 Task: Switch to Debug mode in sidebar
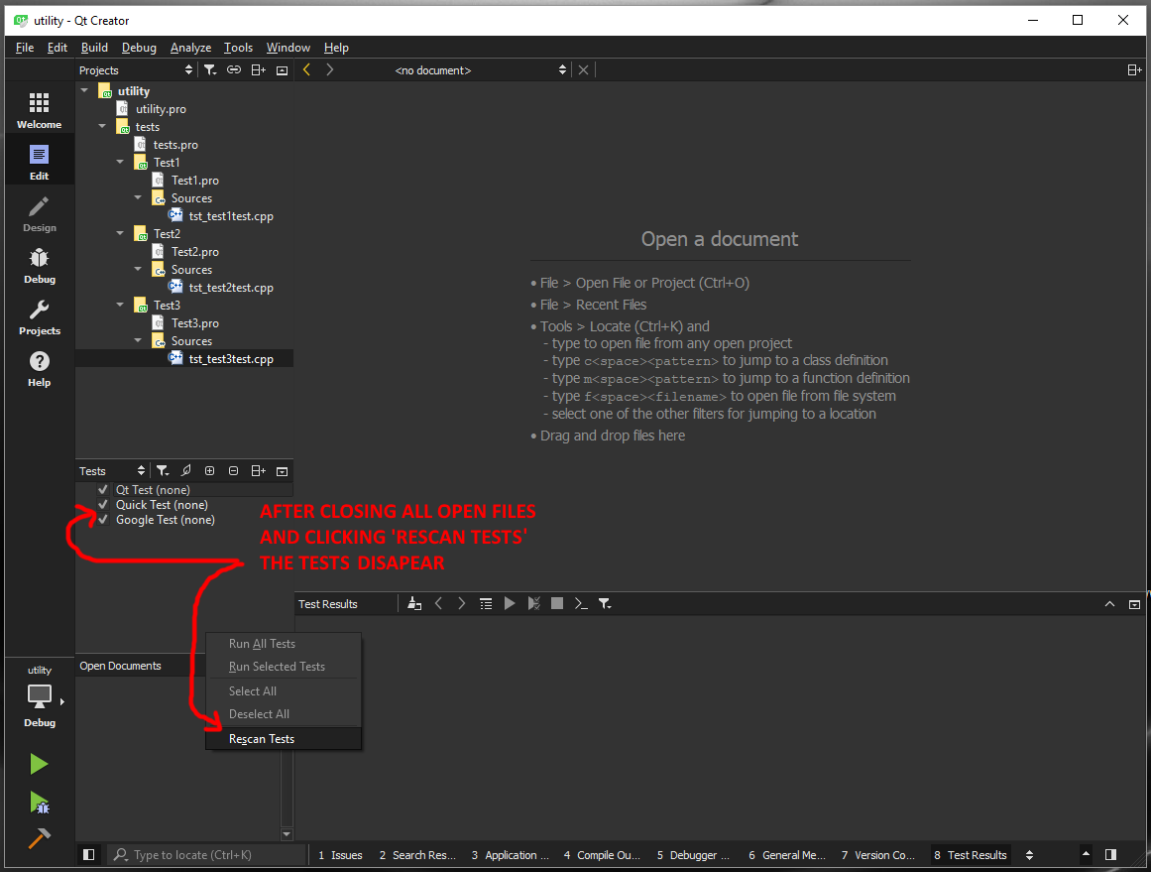(x=39, y=265)
